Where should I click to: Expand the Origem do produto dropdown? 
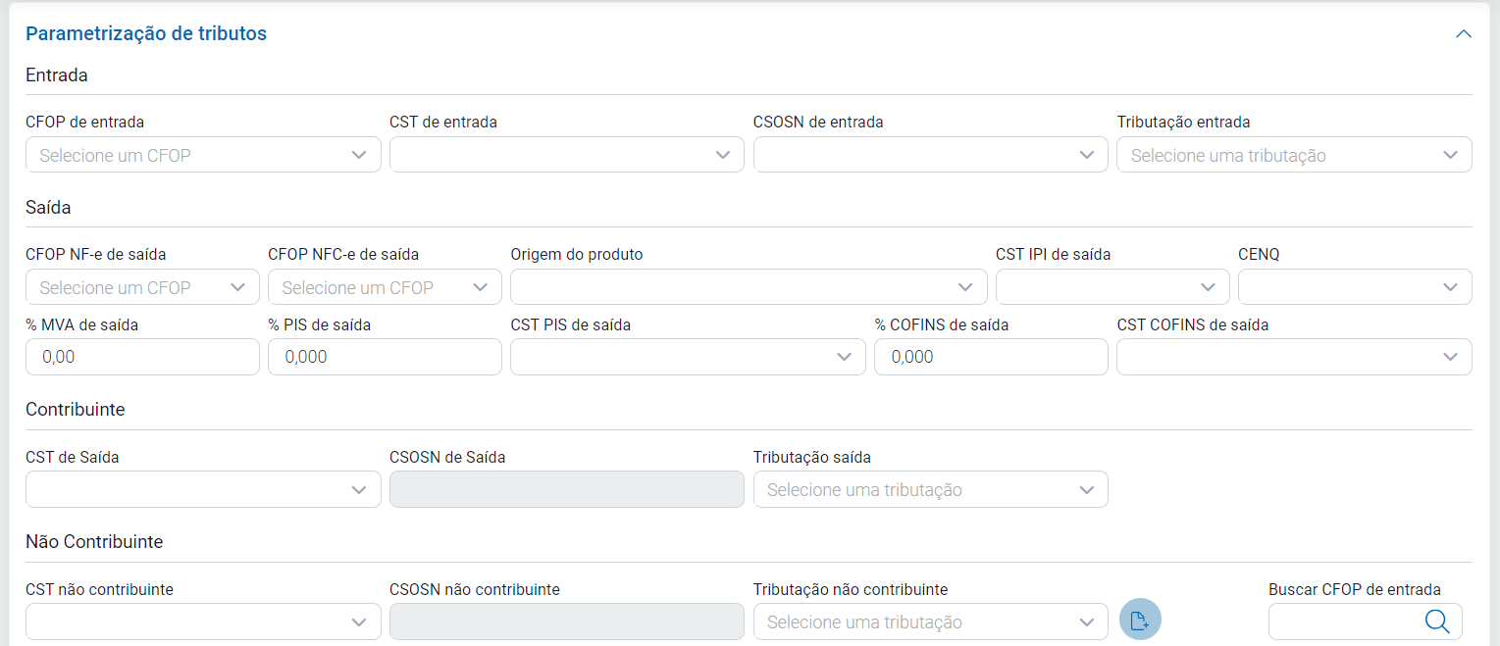[x=749, y=287]
